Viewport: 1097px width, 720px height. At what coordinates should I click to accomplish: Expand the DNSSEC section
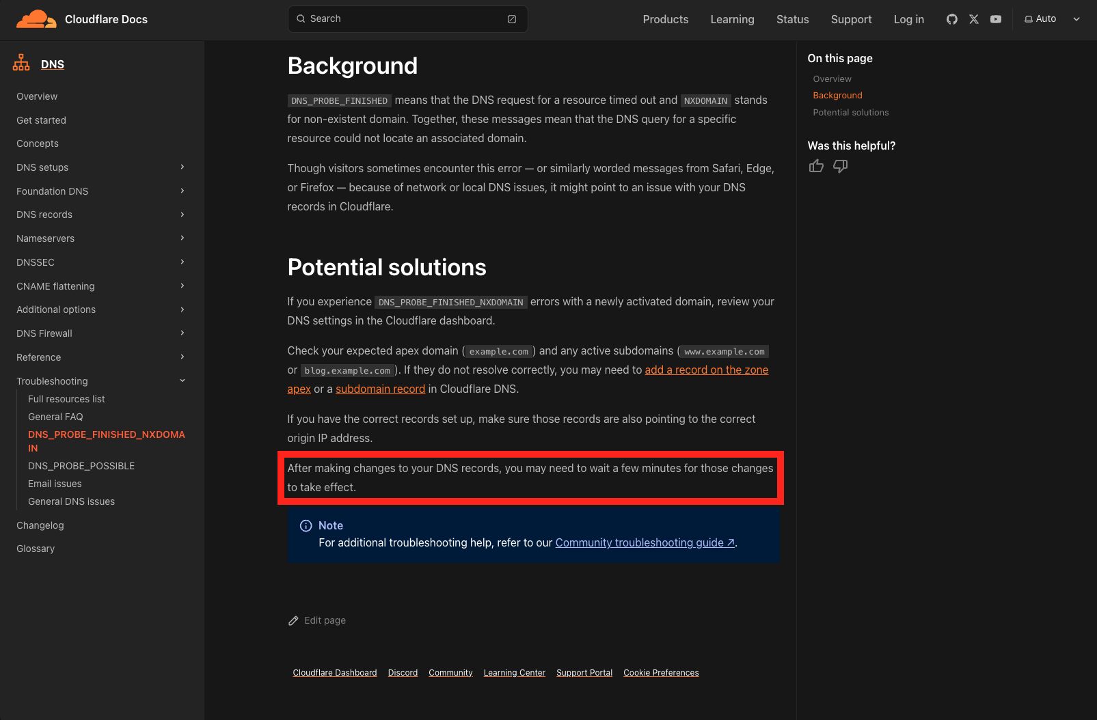point(182,262)
